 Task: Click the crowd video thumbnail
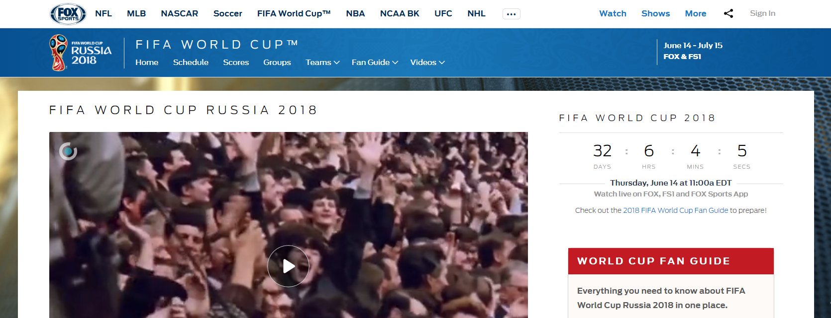[288, 225]
